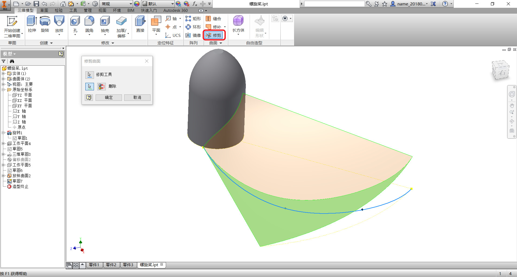Open the 草图 ribbon tab
The width and height of the screenshot is (517, 277).
[x=44, y=10]
